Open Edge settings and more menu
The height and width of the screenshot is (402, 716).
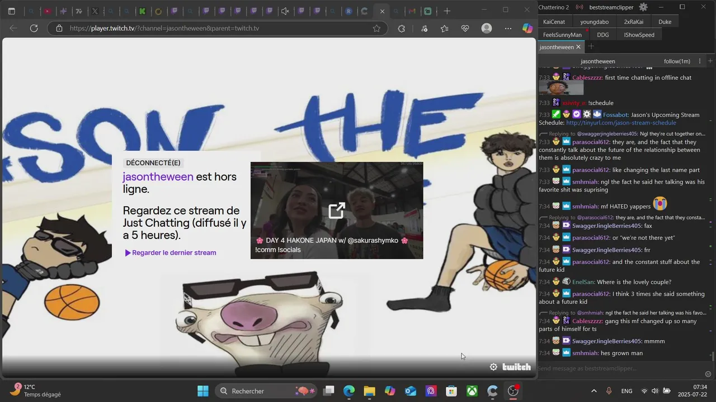pos(508,28)
